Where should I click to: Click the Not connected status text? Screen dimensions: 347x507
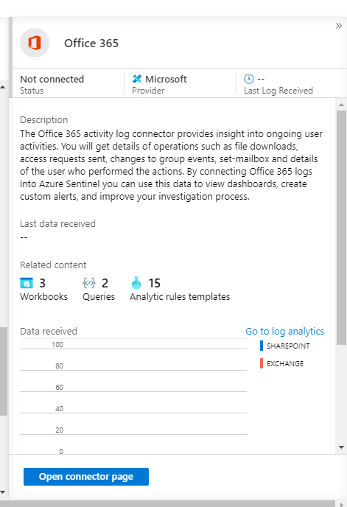click(52, 79)
